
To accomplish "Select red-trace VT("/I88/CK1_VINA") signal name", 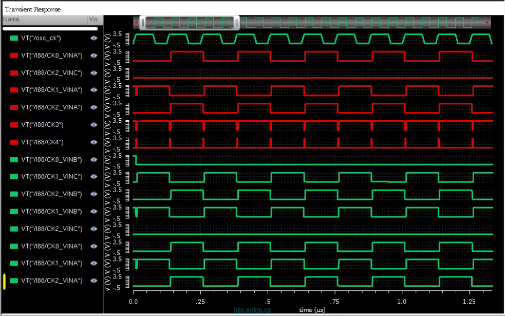I will pos(52,90).
